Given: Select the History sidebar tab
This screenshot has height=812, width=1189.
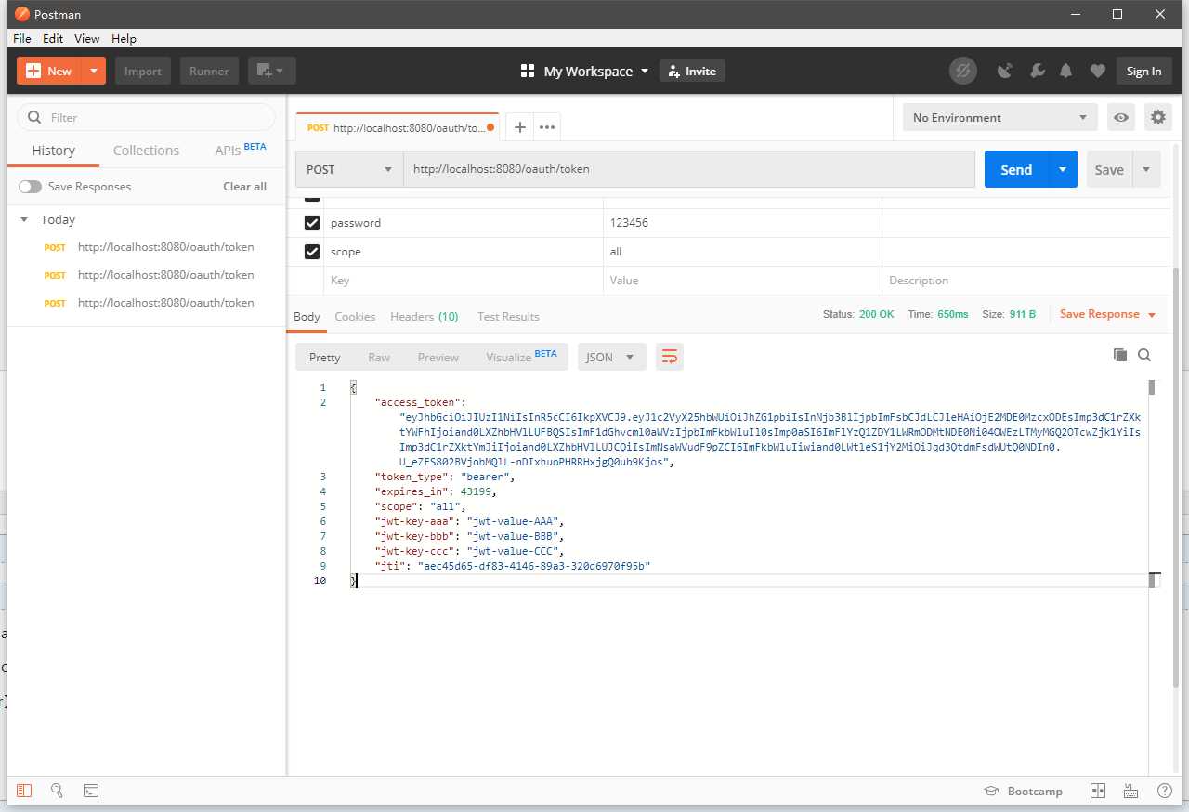Looking at the screenshot, I should 54,151.
